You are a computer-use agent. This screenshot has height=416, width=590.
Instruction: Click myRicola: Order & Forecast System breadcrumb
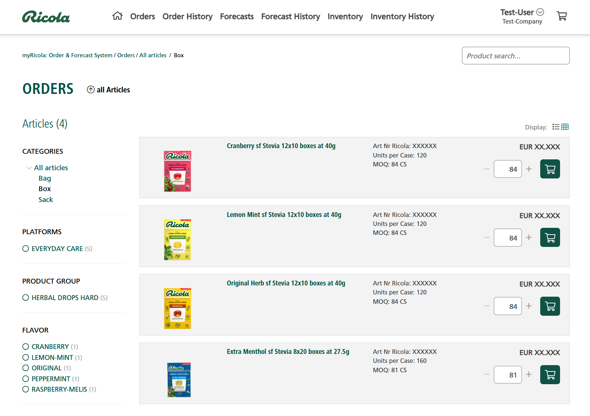[x=67, y=55]
